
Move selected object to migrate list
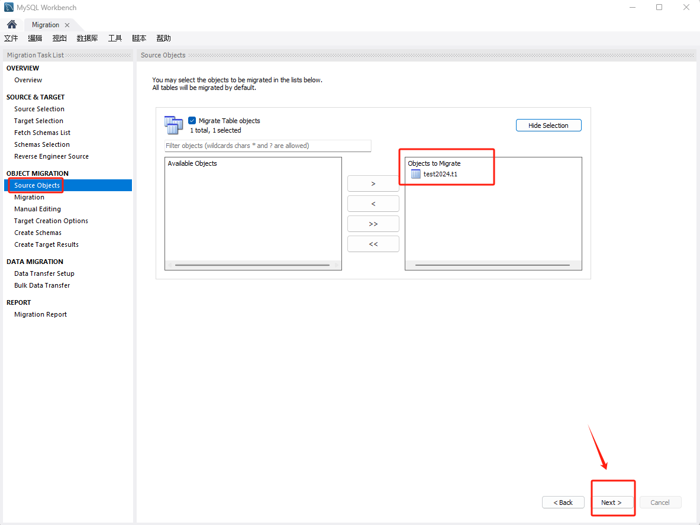(x=373, y=183)
